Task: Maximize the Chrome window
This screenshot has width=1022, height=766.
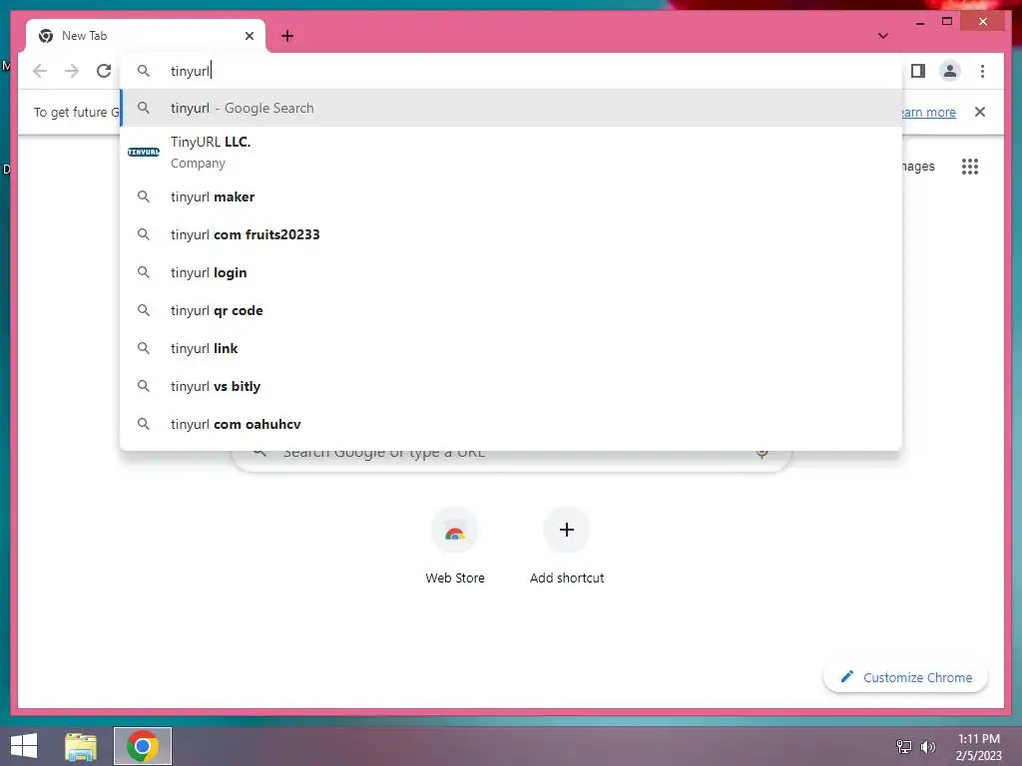Action: [x=947, y=22]
